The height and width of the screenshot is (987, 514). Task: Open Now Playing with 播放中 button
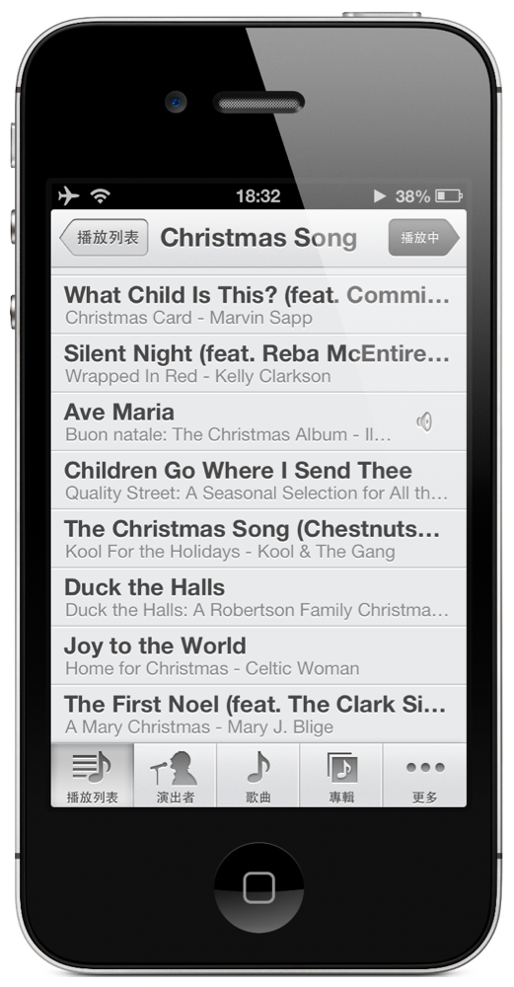424,237
